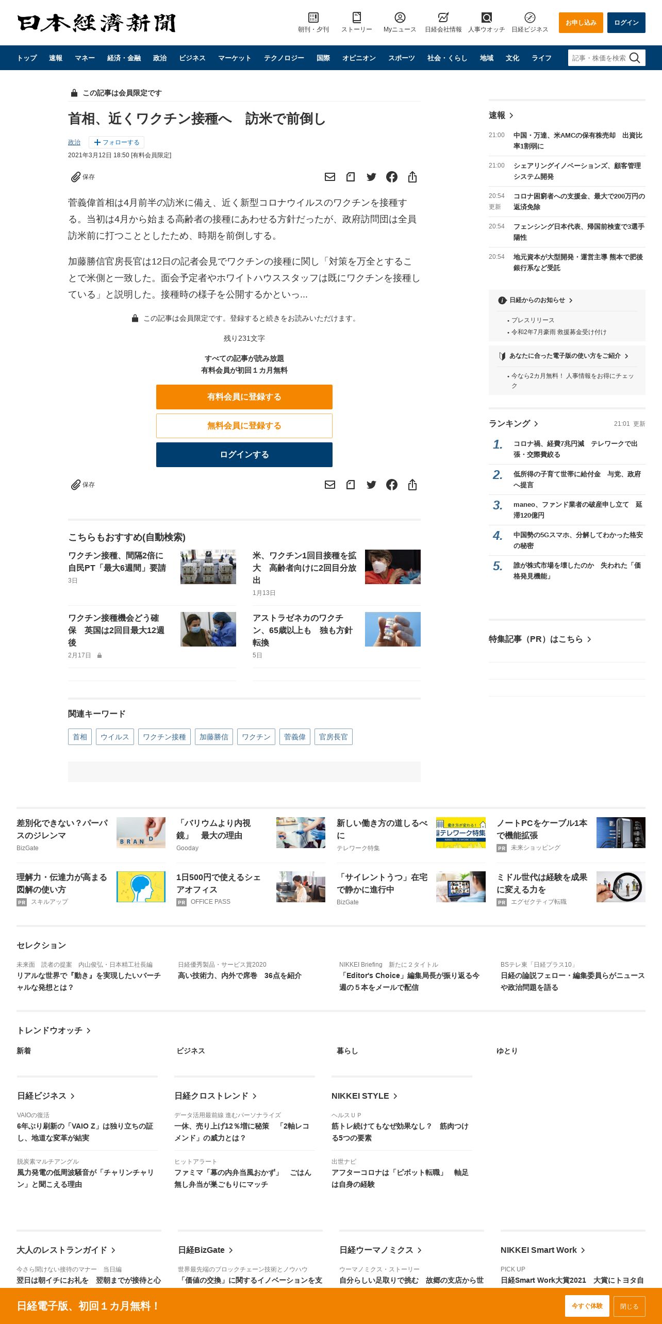The width and height of the screenshot is (662, 1324).
Task: Open AstraZeneca vaccine vial thumbnail
Action: coord(393,629)
